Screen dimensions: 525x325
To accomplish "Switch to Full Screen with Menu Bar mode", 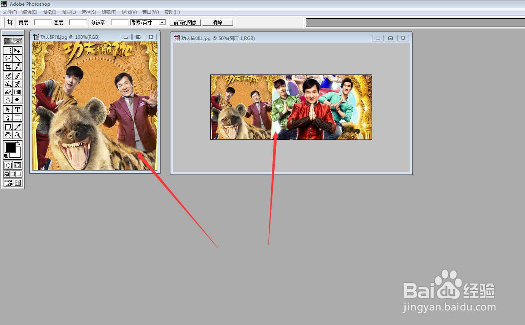I will click(13, 174).
